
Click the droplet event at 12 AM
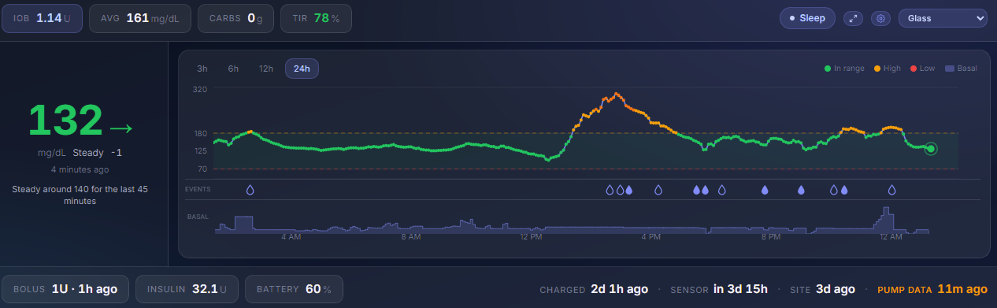pos(892,190)
